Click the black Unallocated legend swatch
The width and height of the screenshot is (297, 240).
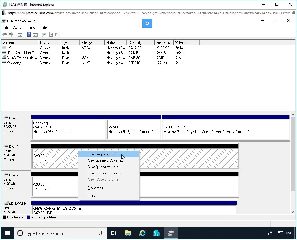pos(4,217)
